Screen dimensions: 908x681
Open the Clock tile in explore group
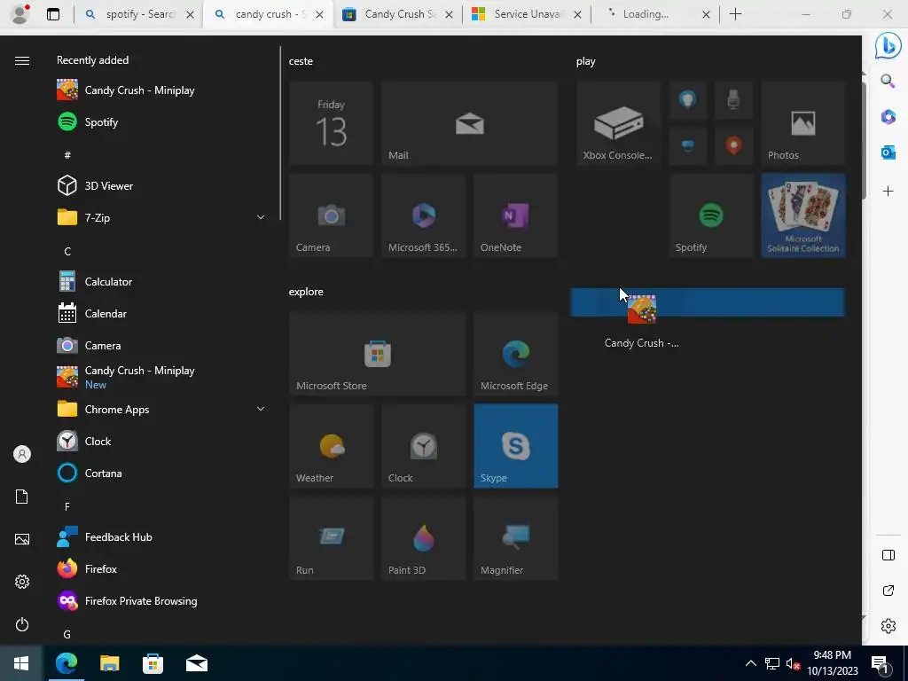tap(423, 446)
